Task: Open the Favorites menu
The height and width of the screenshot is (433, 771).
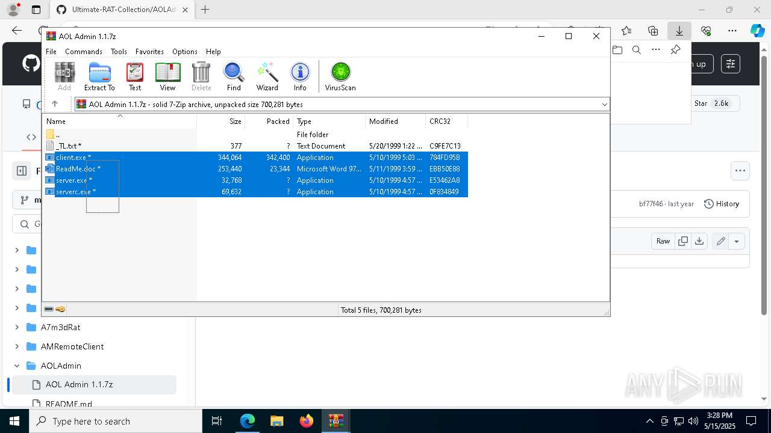Action: pyautogui.click(x=149, y=52)
